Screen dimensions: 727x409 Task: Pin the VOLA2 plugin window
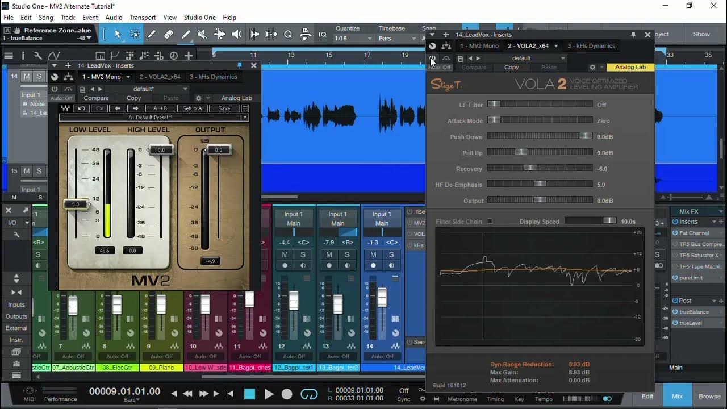[633, 35]
